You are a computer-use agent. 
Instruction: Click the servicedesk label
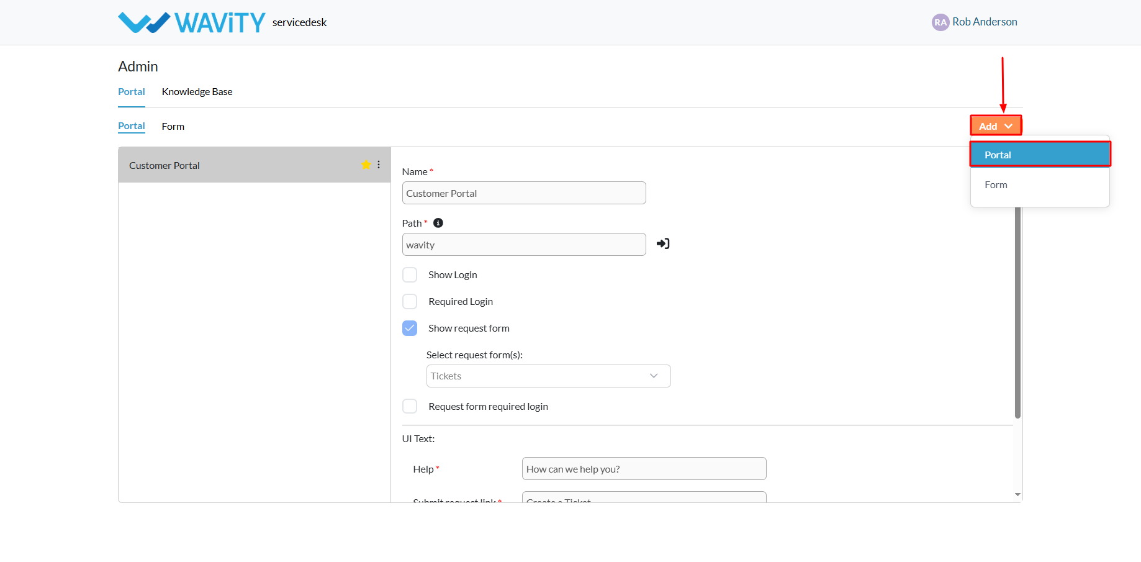tap(299, 22)
